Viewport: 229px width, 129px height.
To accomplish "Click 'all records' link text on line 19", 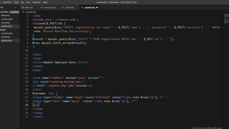I will [x=78, y=86].
